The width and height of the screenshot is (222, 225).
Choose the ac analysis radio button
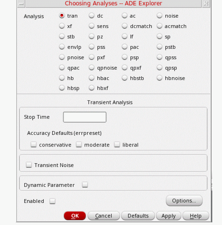click(125, 16)
